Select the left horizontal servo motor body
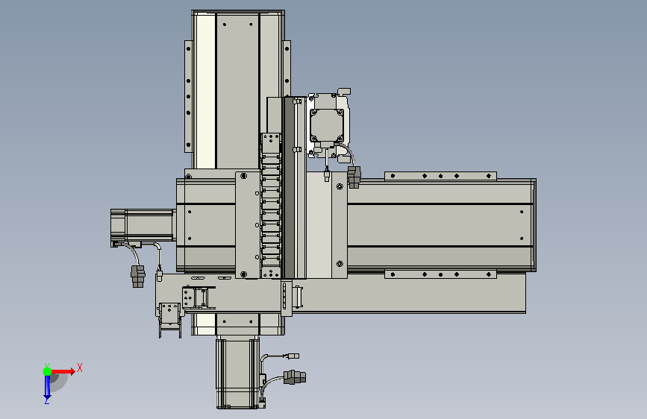647x419 pixels. (142, 224)
